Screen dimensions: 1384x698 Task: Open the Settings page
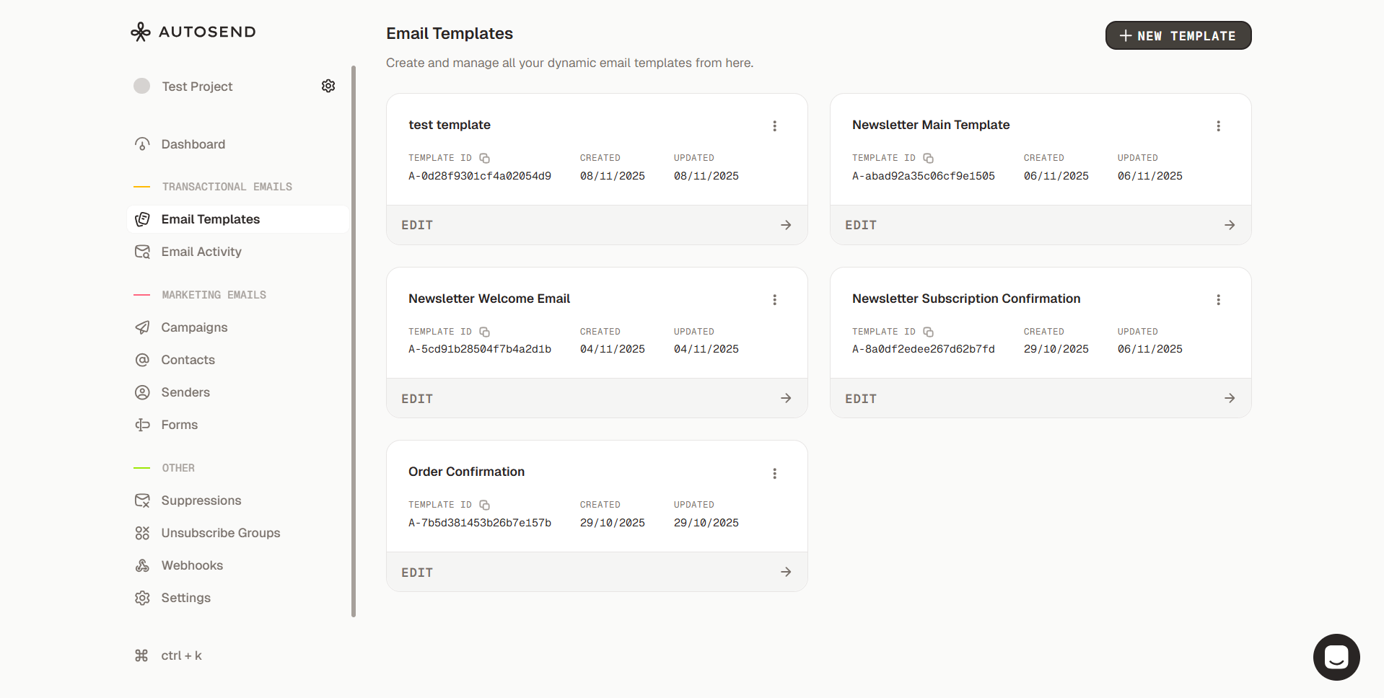pos(185,597)
